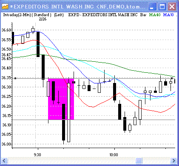The height and width of the screenshot is (166, 179).
Task: Click the (Left) scale label
Action: pyautogui.click(x=59, y=15)
